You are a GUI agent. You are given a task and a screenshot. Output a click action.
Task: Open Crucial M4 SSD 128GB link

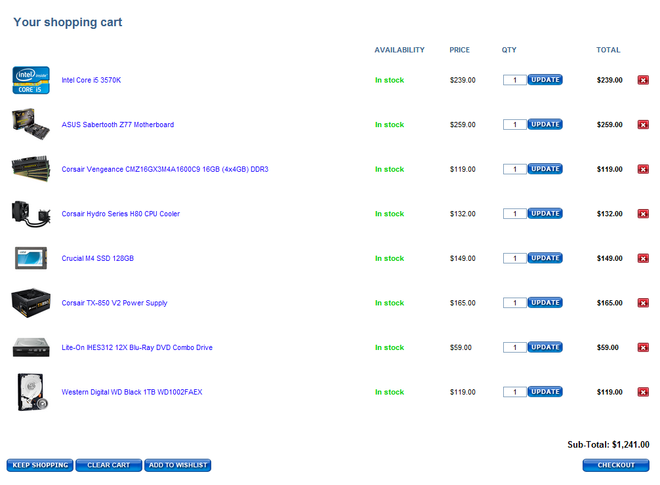[98, 258]
